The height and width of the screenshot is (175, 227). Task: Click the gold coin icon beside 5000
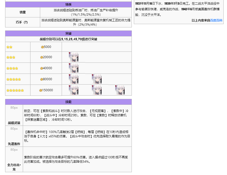click(x=42, y=47)
